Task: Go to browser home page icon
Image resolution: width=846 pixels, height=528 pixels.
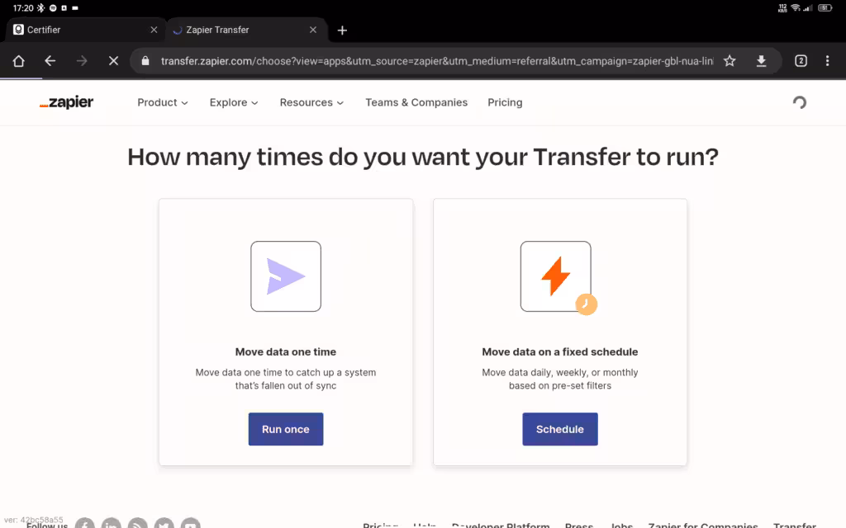Action: coord(18,61)
